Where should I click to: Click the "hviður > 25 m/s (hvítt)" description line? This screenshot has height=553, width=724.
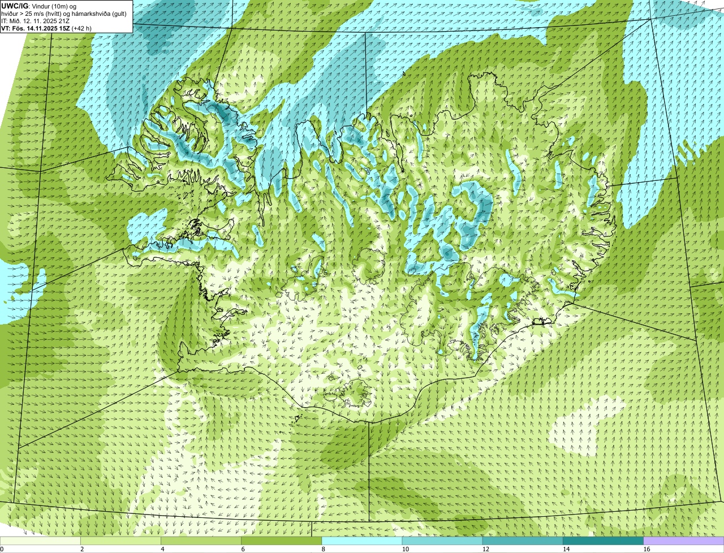64,13
